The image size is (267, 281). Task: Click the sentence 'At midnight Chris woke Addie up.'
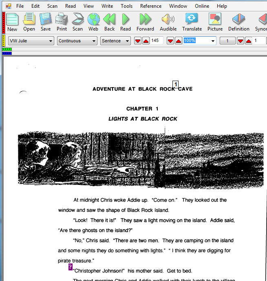point(111,200)
